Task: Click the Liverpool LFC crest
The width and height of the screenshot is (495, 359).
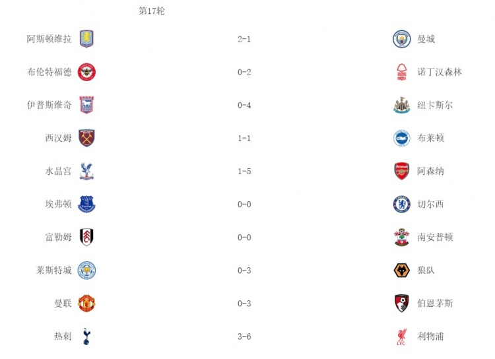Action: (401, 337)
